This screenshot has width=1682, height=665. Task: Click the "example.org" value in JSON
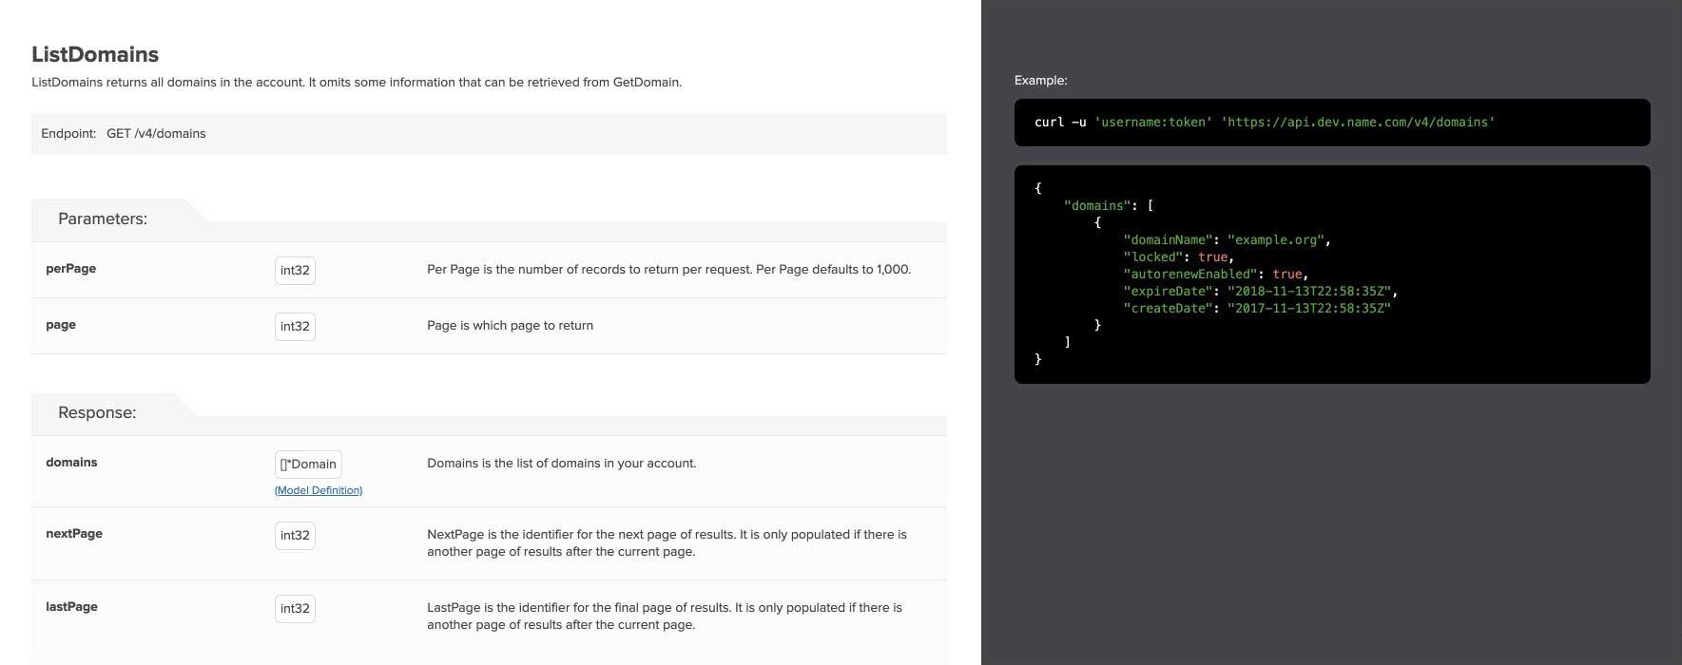1276,240
